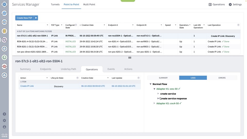Open the operations table's Creation Date column dropdown

(x=108, y=78)
